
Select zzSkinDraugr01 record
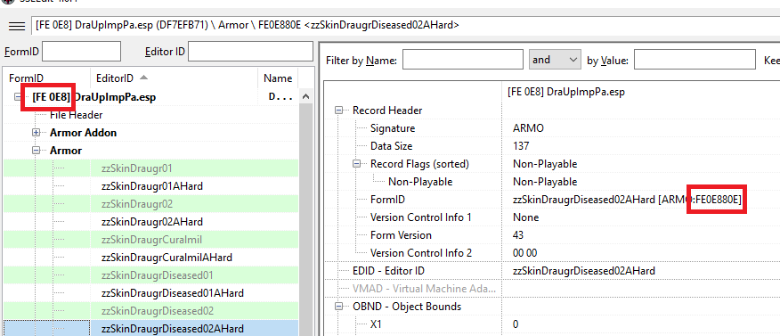point(150,168)
